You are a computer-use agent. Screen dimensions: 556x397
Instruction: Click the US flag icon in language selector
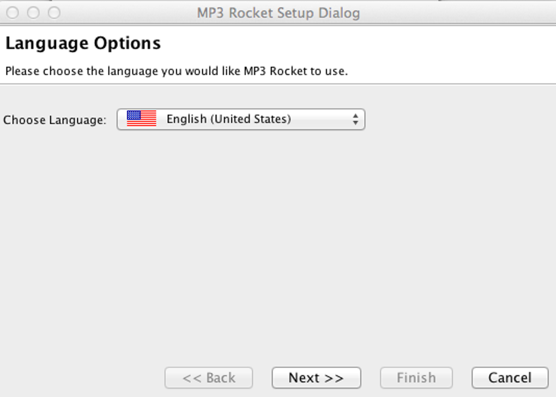(x=141, y=119)
